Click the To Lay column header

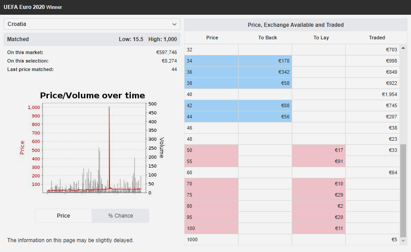(321, 38)
